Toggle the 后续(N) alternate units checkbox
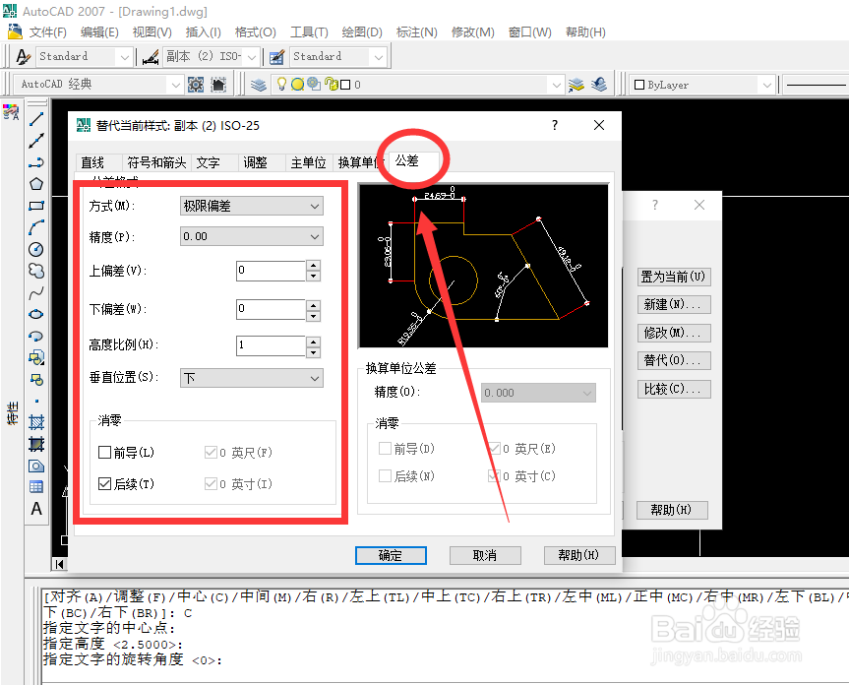 [385, 476]
